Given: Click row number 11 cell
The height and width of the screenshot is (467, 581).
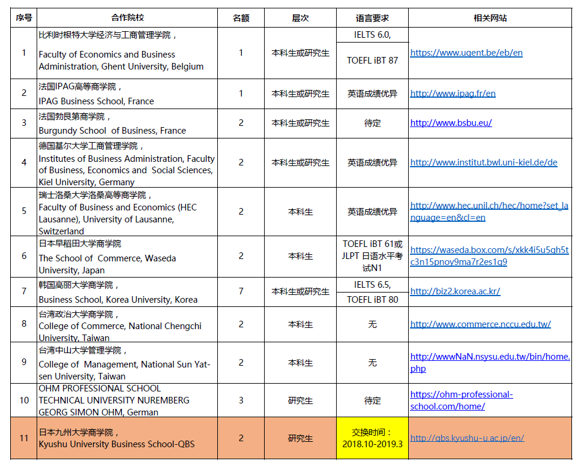Looking at the screenshot, I should [24, 438].
